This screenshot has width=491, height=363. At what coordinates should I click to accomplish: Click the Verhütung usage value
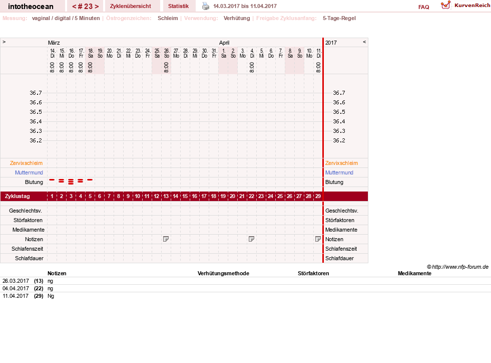coord(237,18)
